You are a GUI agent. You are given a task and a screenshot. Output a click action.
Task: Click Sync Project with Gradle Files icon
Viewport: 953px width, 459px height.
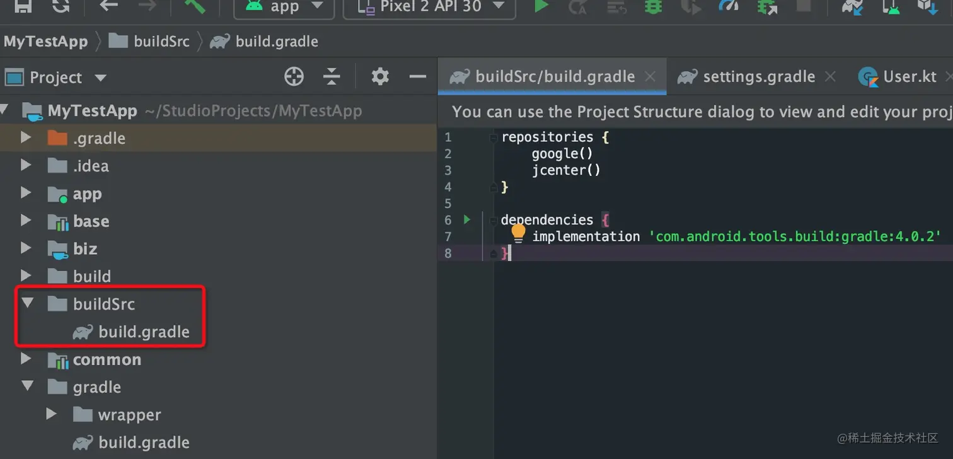(852, 6)
